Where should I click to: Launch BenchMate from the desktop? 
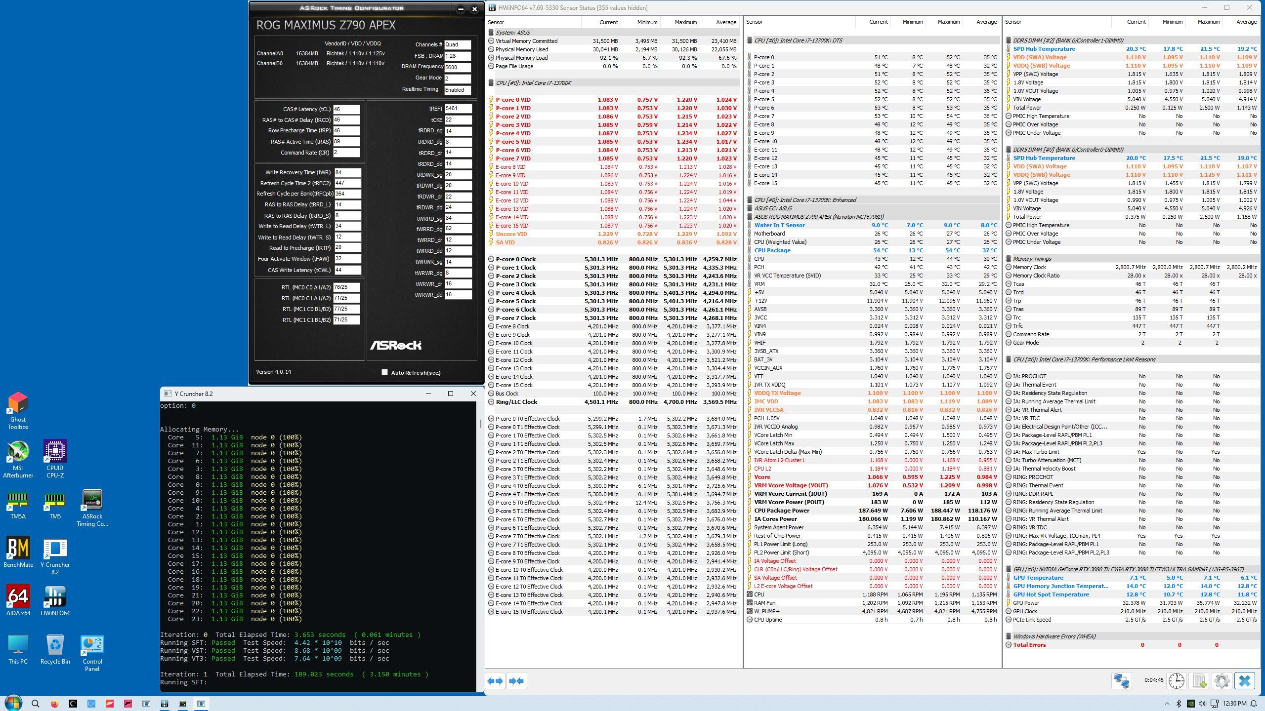tap(18, 552)
